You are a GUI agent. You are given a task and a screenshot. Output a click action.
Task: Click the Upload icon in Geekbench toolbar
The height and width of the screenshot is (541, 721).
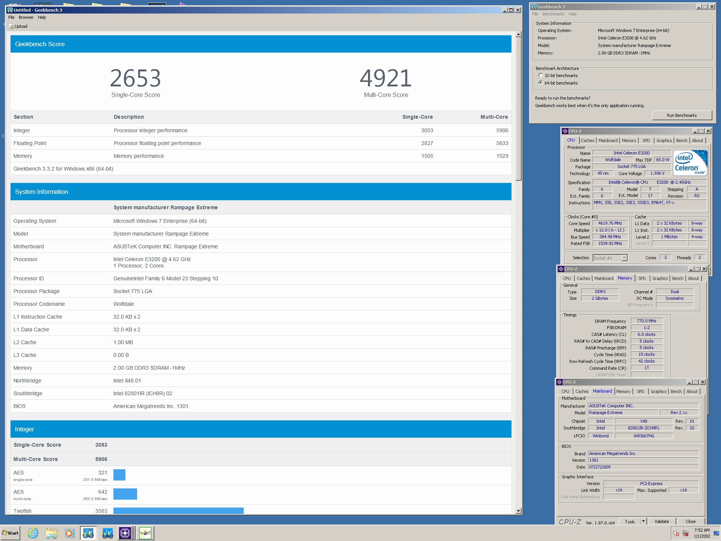[11, 26]
